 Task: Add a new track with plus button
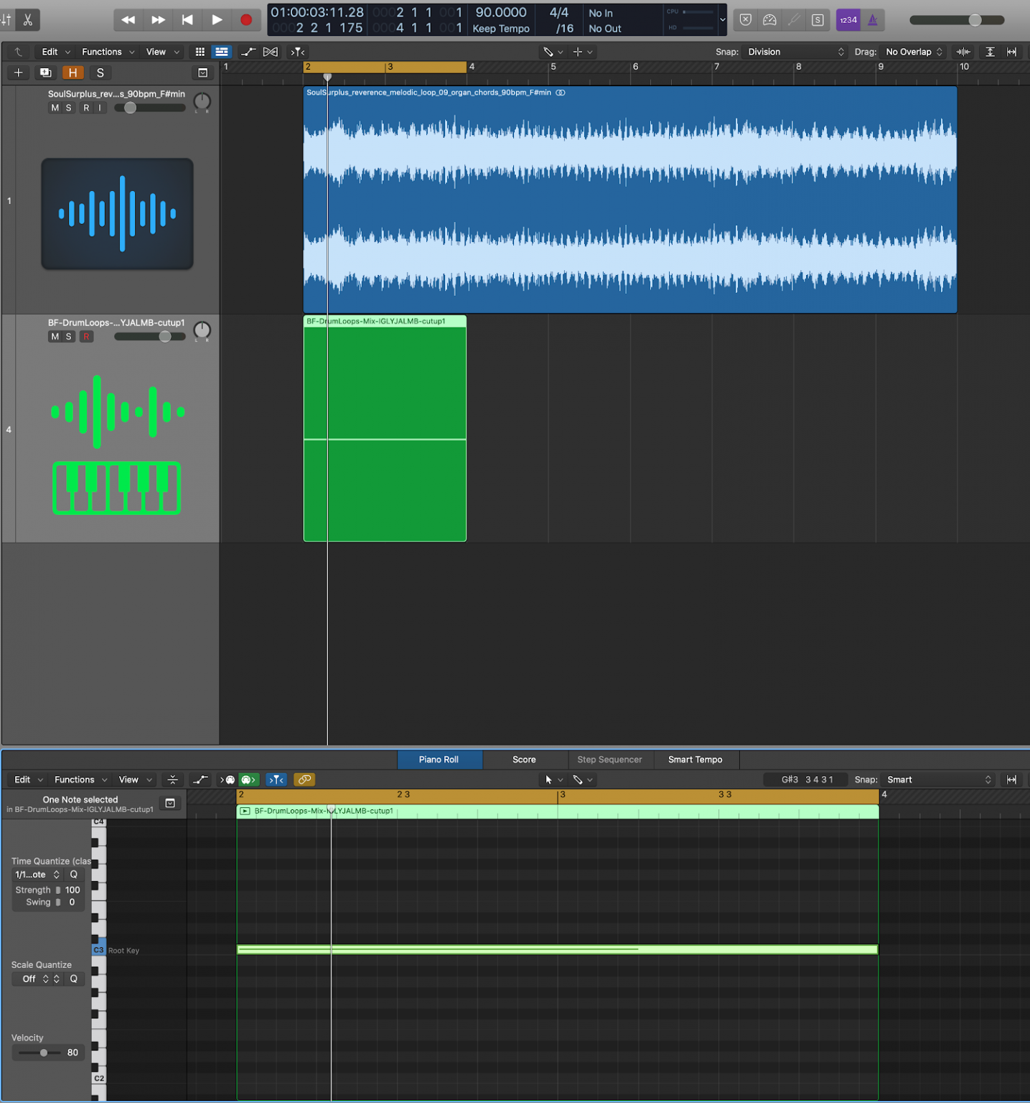[x=19, y=73]
